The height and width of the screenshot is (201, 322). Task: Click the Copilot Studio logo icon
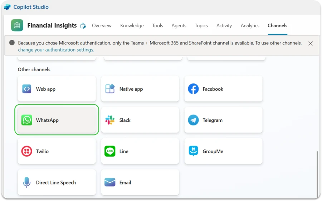8,7
